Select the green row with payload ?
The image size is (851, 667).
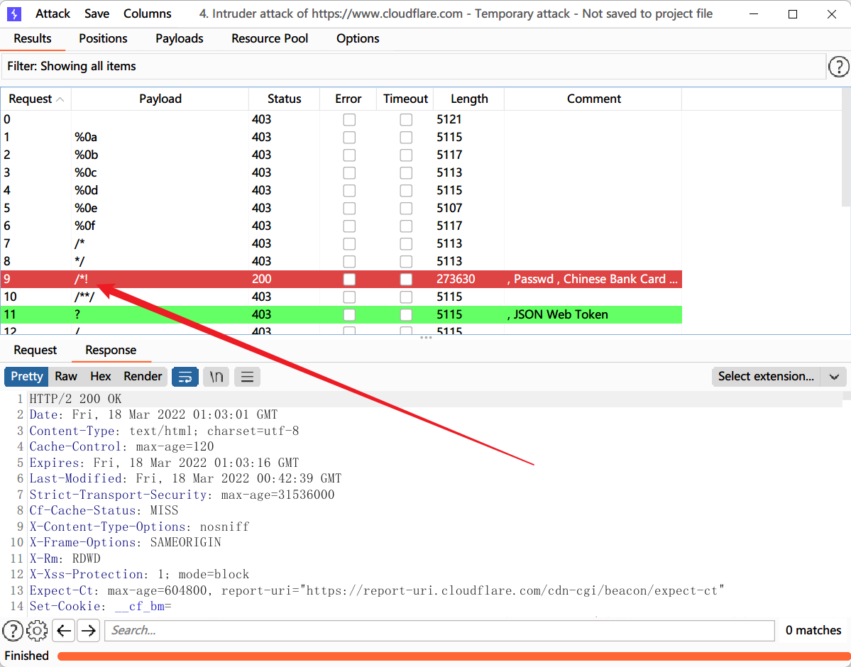coord(341,315)
